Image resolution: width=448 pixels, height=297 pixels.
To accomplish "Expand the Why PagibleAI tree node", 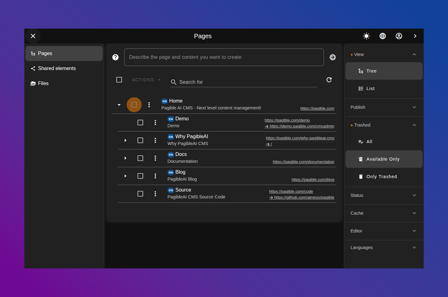I will click(125, 140).
